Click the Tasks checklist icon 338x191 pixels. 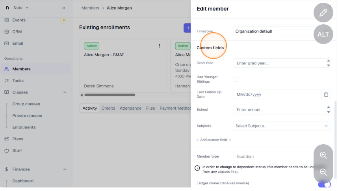[x=7, y=81]
